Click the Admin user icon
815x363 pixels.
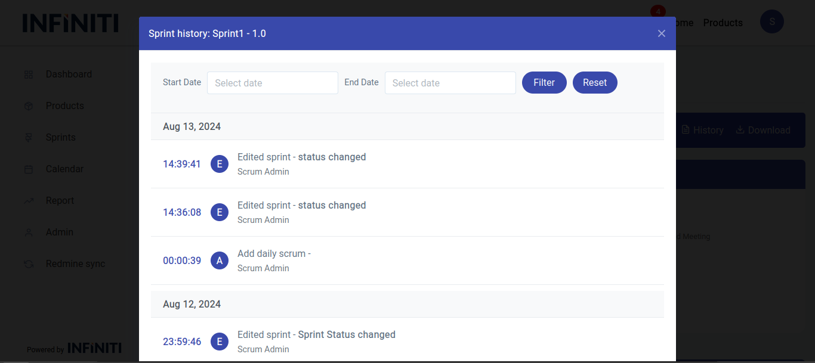pyautogui.click(x=29, y=232)
